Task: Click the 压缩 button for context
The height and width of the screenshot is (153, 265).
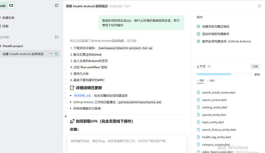Action: tap(255, 66)
